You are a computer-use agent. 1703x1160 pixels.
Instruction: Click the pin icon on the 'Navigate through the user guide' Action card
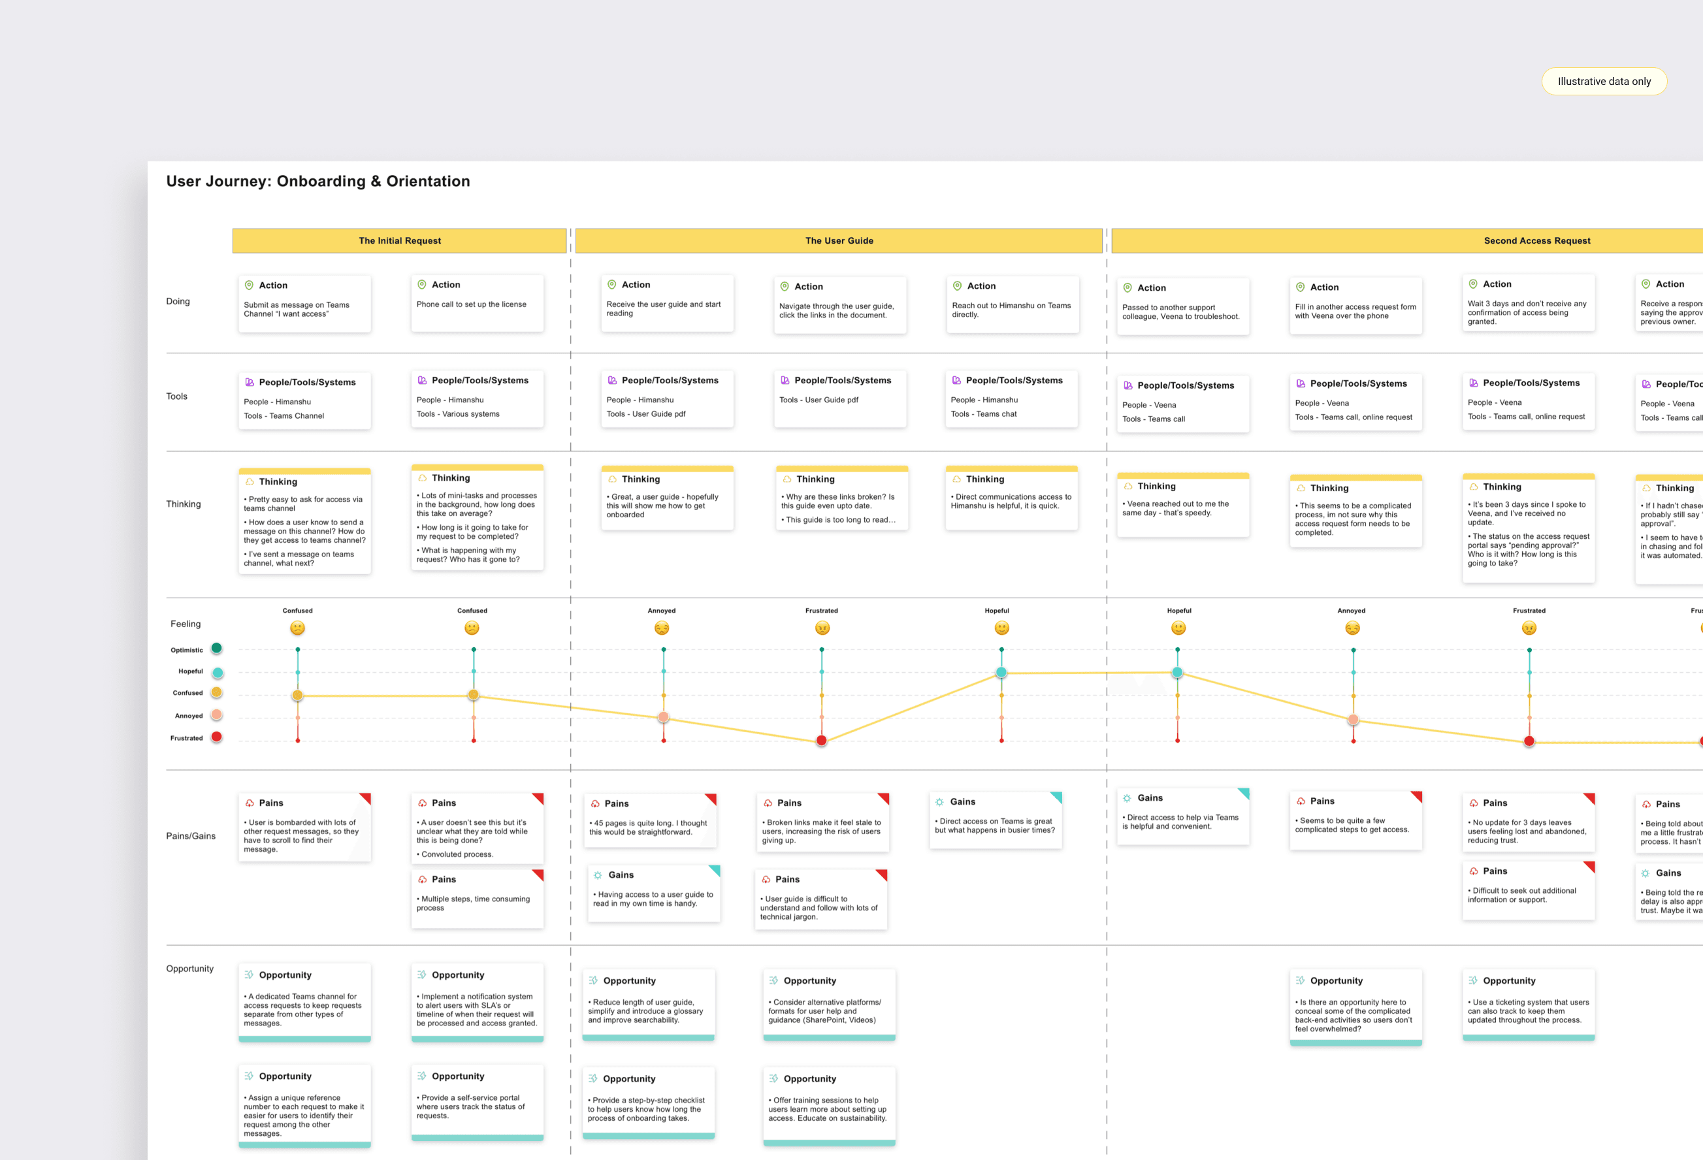tap(785, 287)
